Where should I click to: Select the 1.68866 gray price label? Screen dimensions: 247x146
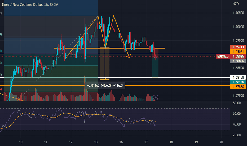coord(238,61)
